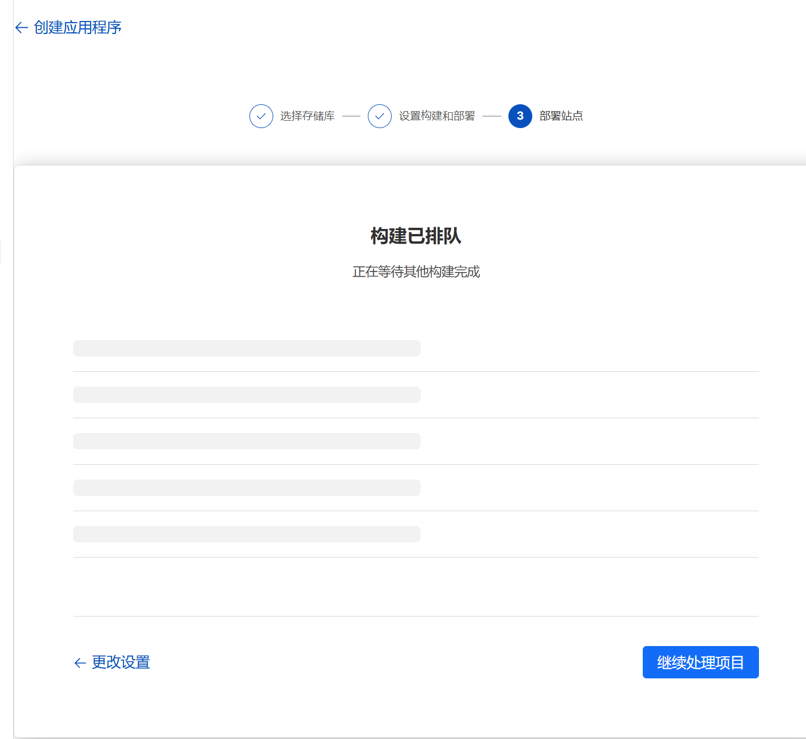Click the fifth loading placeholder bar
This screenshot has height=739, width=806.
247,534
